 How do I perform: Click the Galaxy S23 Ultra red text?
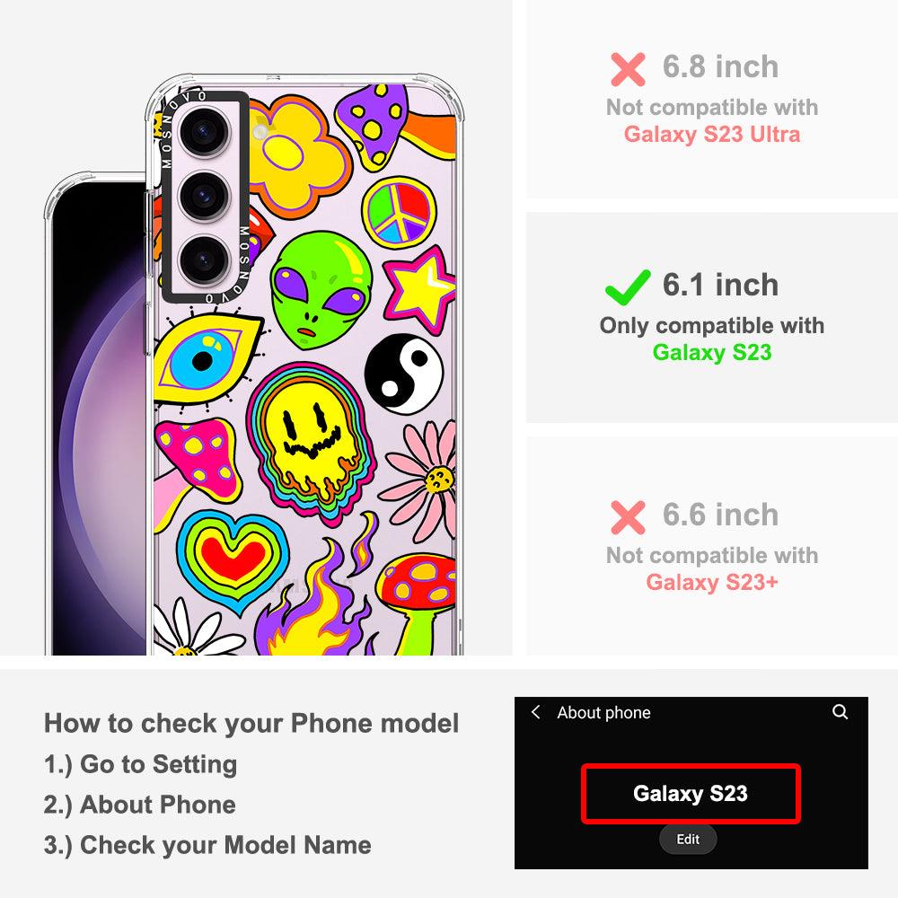tap(712, 134)
